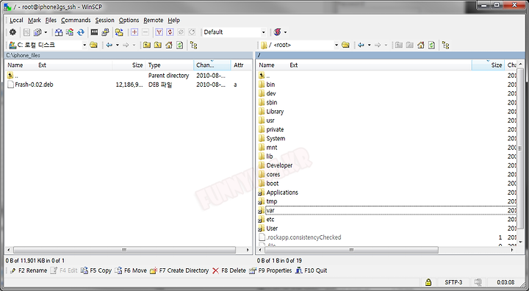This screenshot has height=291, width=529.
Task: Click the queue view toolbar icon
Action: point(37,32)
